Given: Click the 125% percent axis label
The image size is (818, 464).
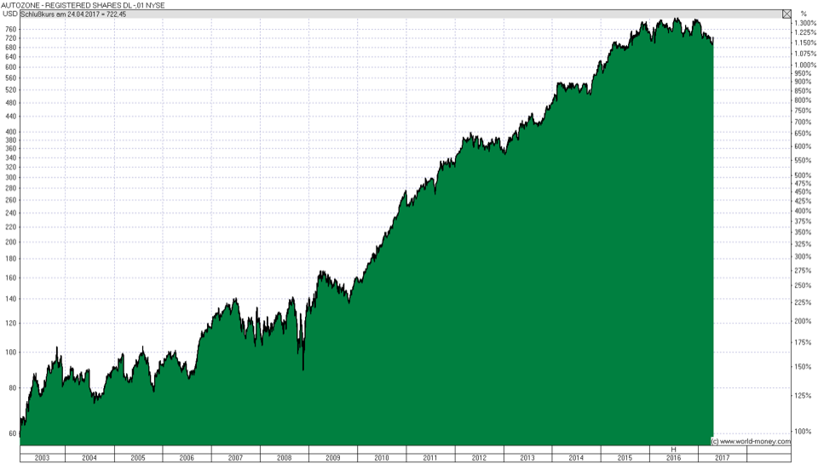Looking at the screenshot, I should [x=803, y=396].
